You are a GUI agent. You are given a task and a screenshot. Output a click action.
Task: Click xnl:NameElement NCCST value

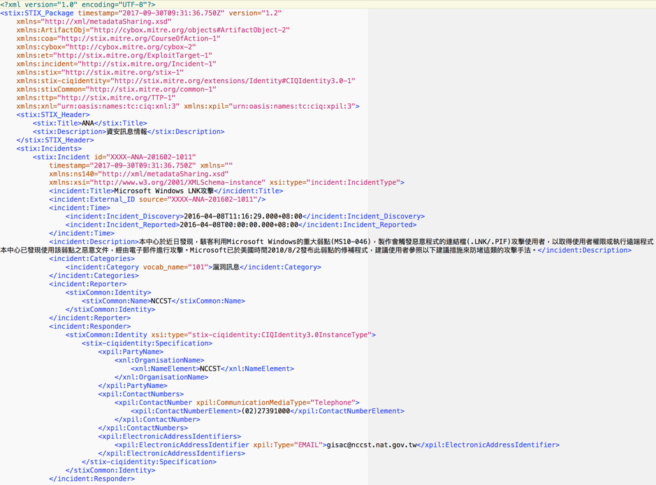(x=210, y=368)
